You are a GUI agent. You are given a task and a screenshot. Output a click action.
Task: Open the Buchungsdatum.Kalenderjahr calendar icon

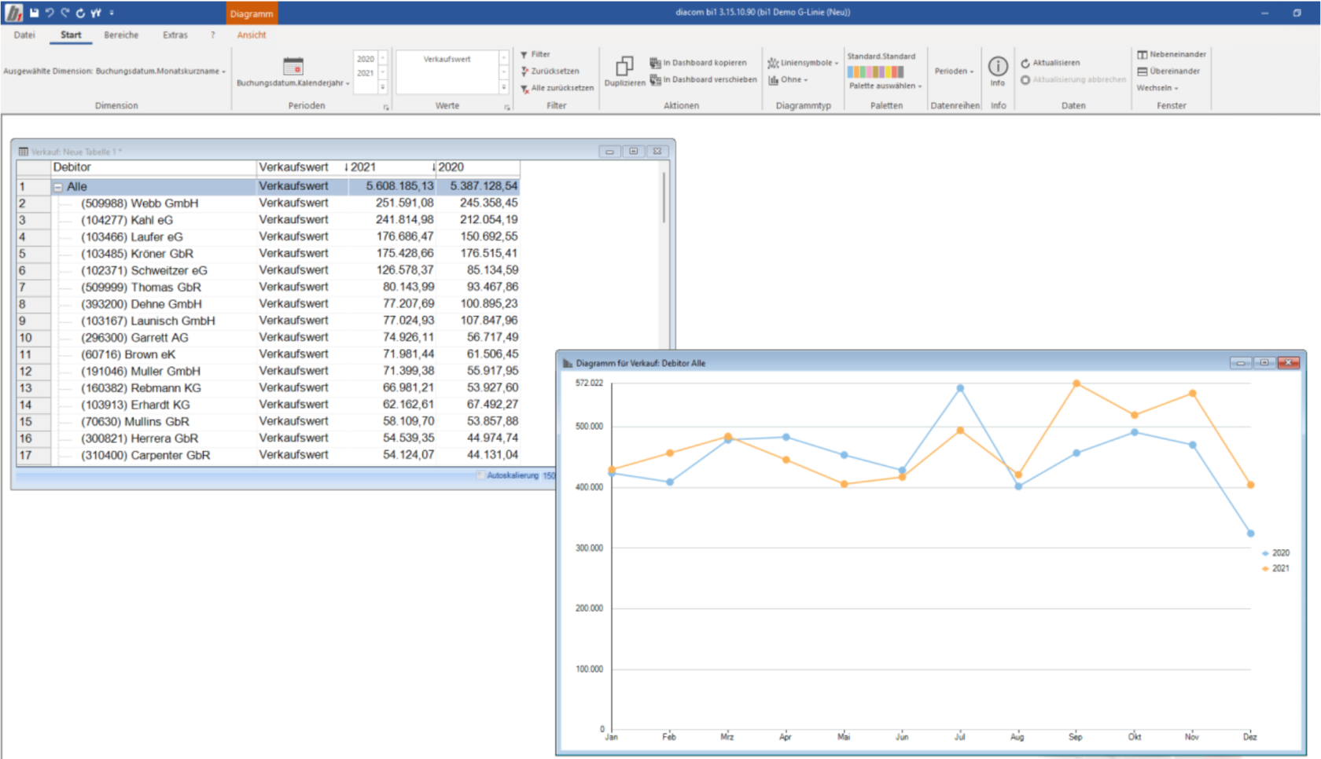(293, 66)
